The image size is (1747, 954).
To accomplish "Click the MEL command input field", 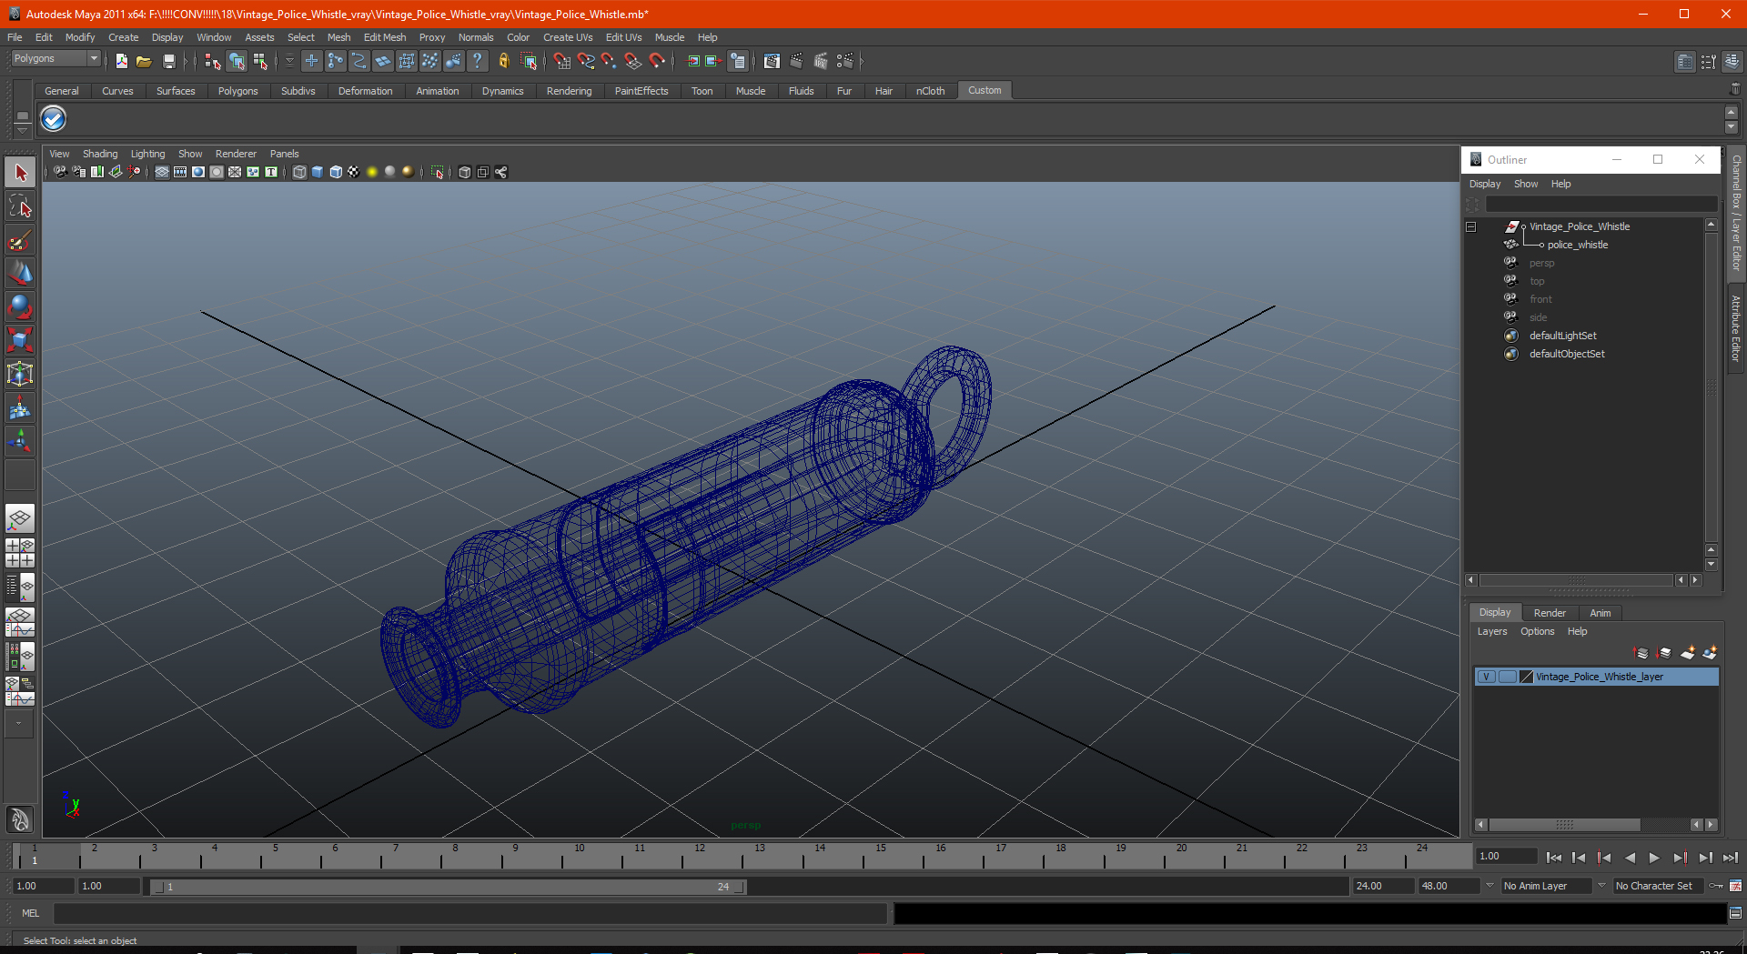I will point(470,913).
